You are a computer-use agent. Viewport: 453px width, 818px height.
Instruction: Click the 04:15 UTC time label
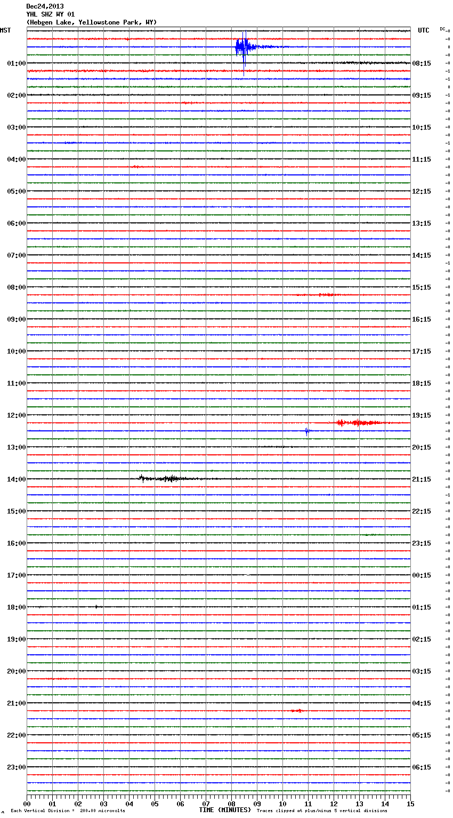click(x=422, y=703)
